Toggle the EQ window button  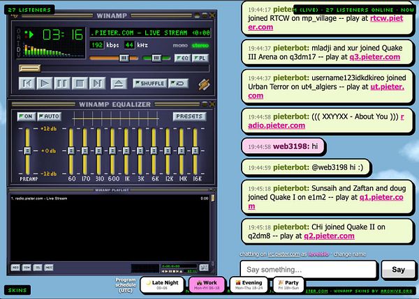pos(182,58)
